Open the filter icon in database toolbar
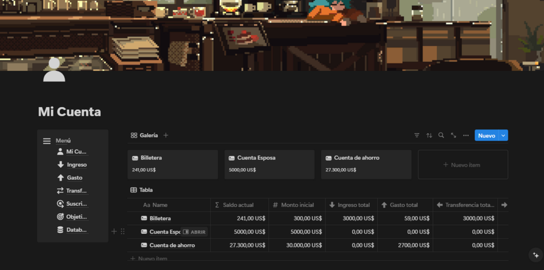The height and width of the screenshot is (270, 544). tap(417, 135)
